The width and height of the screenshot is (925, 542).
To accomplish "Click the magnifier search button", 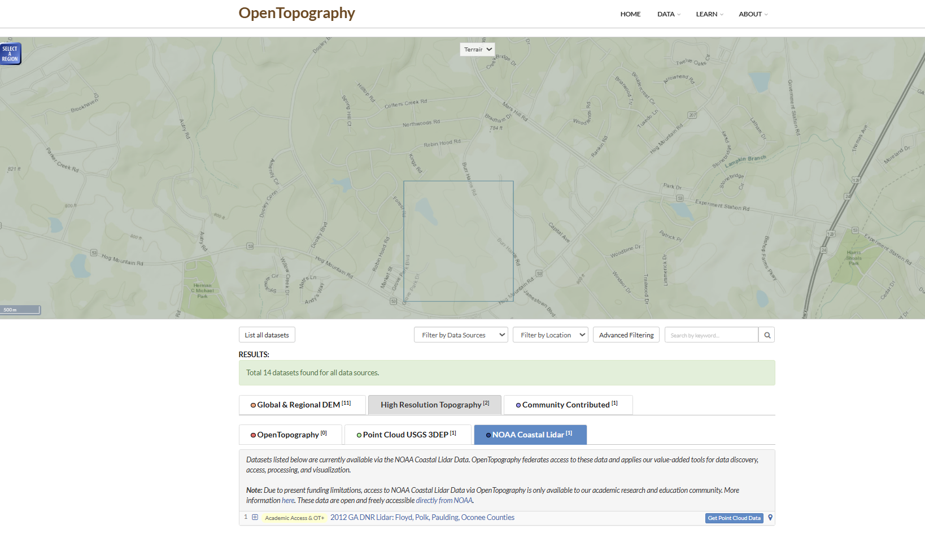I will [767, 335].
